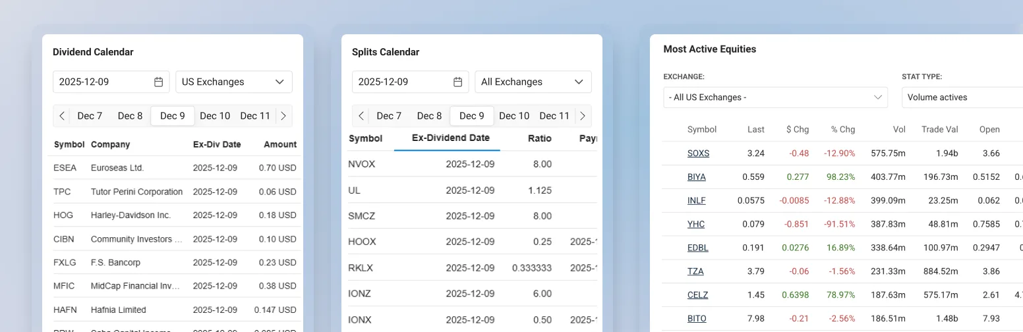Click the IONZ symbol in Splits Calendar

pos(361,294)
